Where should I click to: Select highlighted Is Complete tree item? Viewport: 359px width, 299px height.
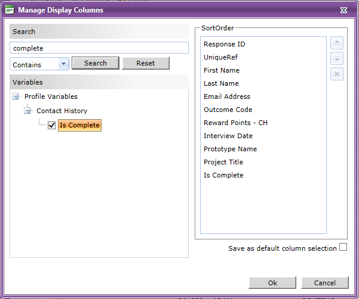(79, 125)
